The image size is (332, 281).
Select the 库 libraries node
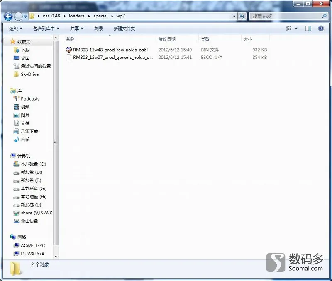20,91
